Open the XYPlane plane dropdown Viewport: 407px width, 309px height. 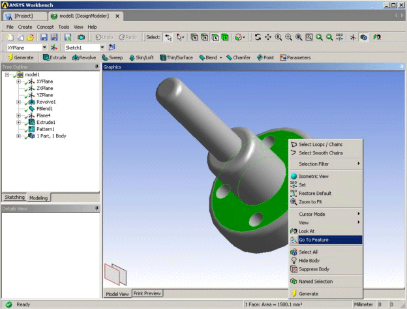coord(44,48)
